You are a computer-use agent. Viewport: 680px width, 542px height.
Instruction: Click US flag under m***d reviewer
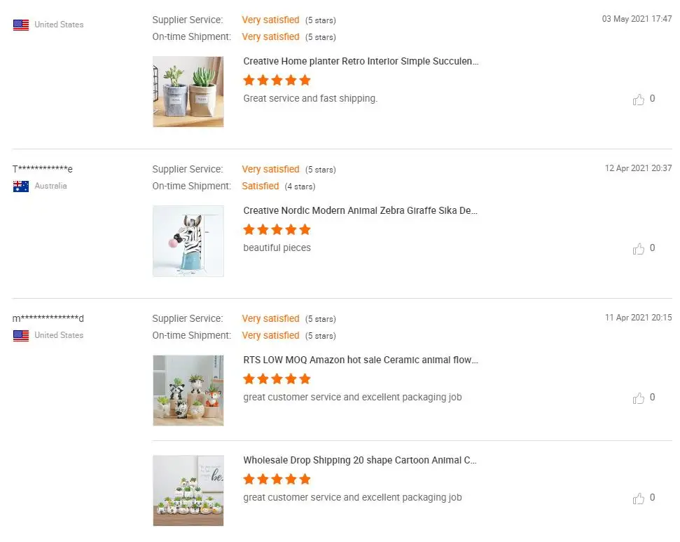21,335
